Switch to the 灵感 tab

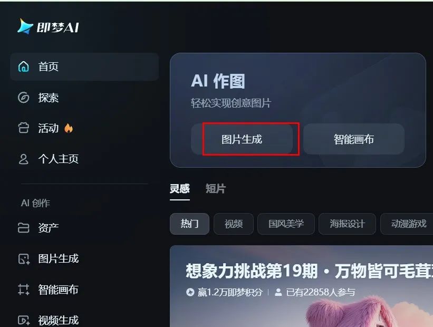point(180,189)
